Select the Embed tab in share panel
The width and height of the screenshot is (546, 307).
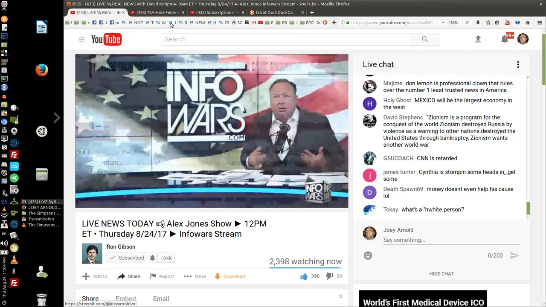[x=126, y=299]
